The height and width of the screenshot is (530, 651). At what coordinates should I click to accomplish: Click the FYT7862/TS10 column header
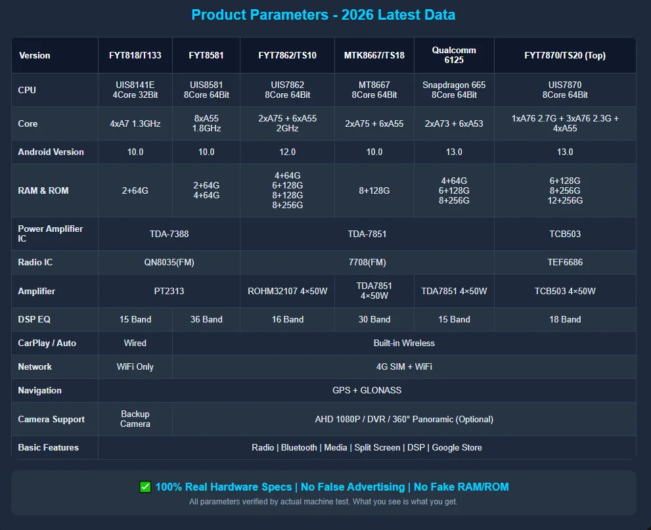coord(287,55)
